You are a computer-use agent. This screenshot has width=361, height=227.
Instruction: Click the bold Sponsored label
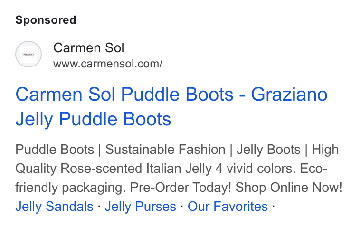coord(46,20)
